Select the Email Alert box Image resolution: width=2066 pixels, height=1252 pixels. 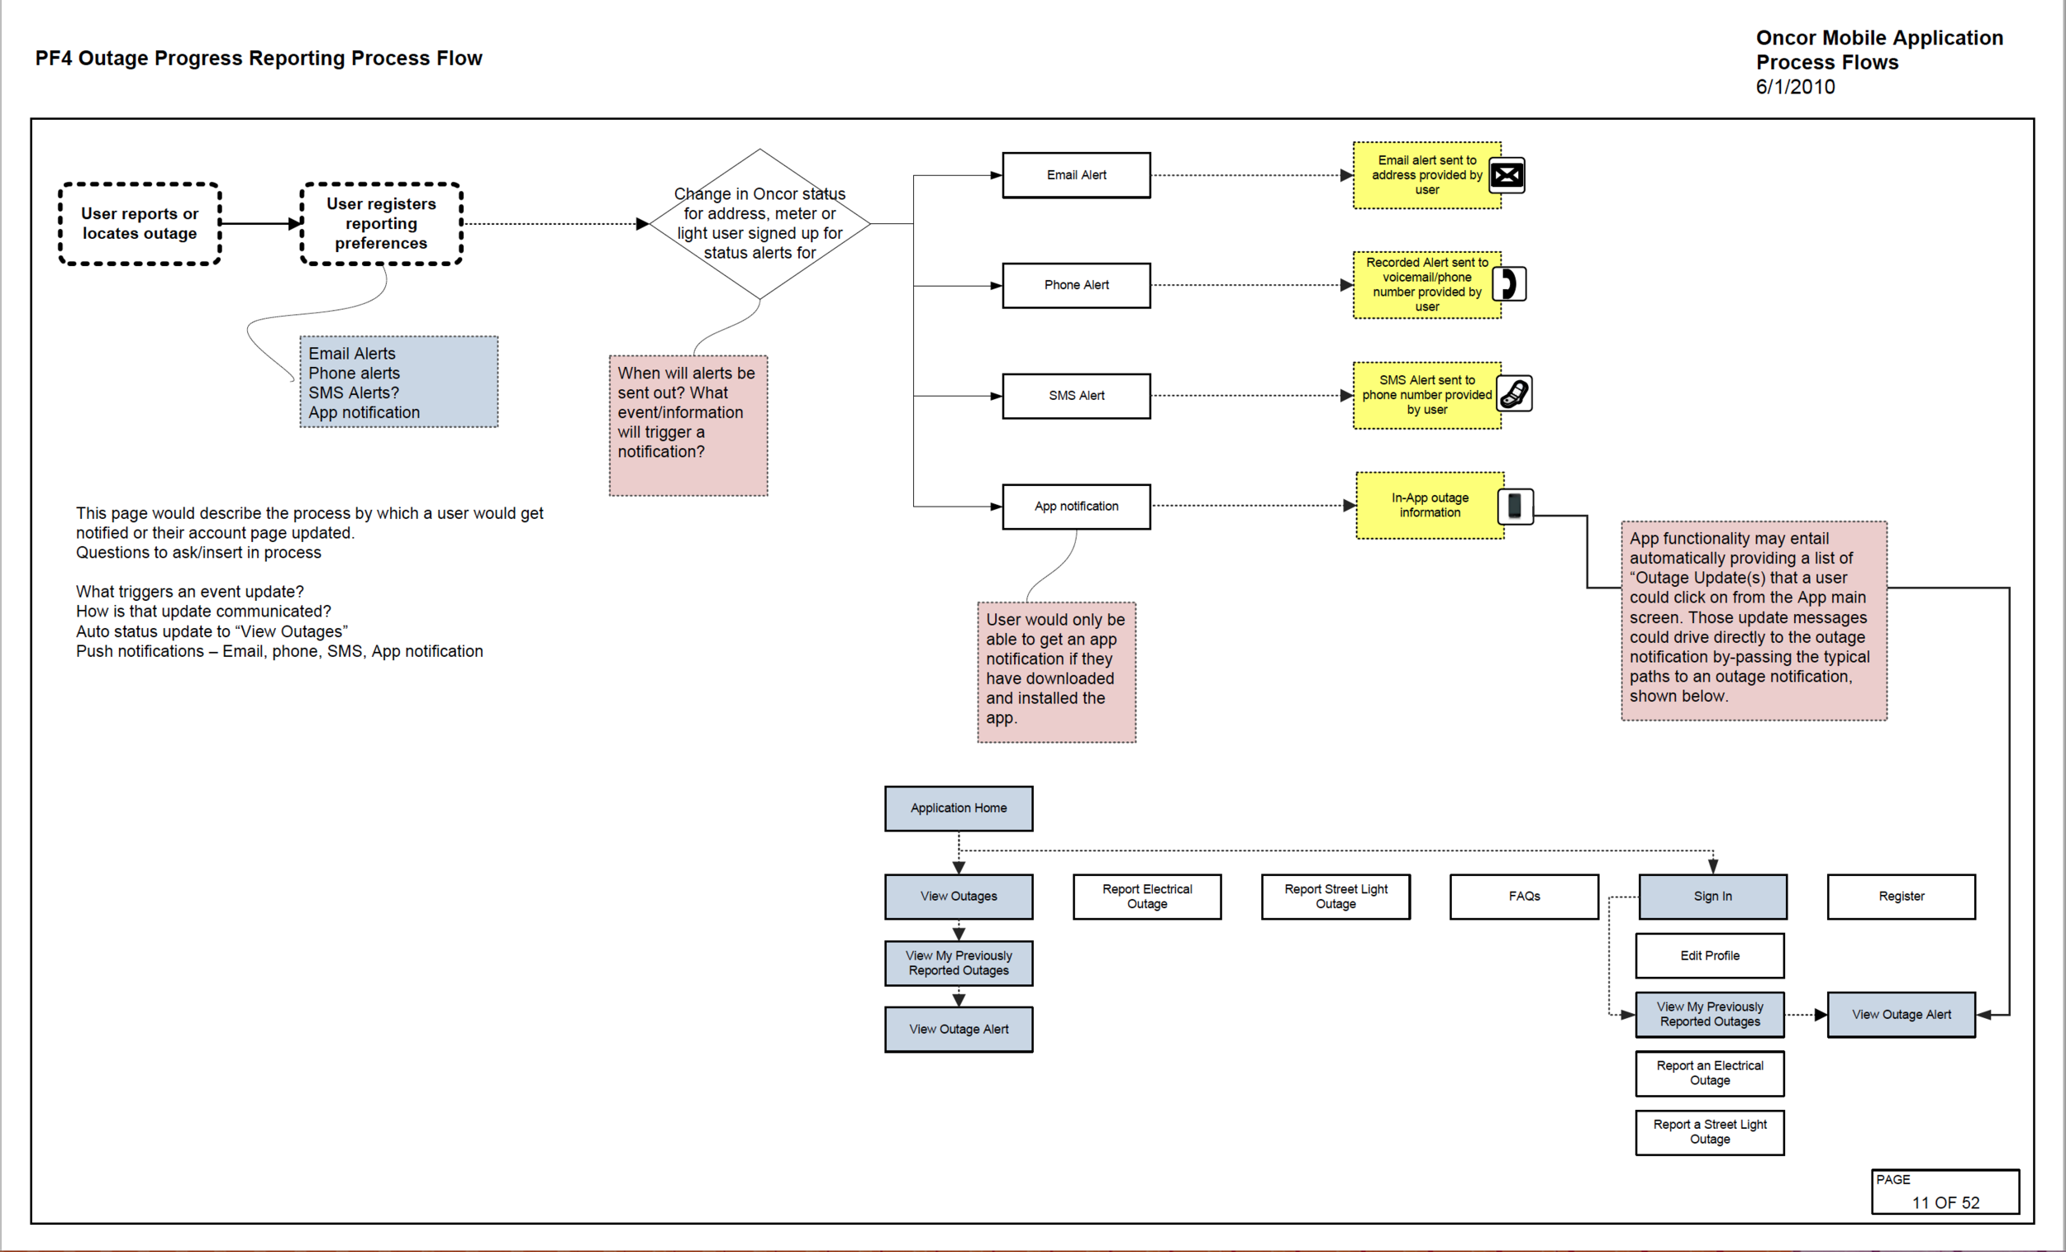pos(1077,175)
